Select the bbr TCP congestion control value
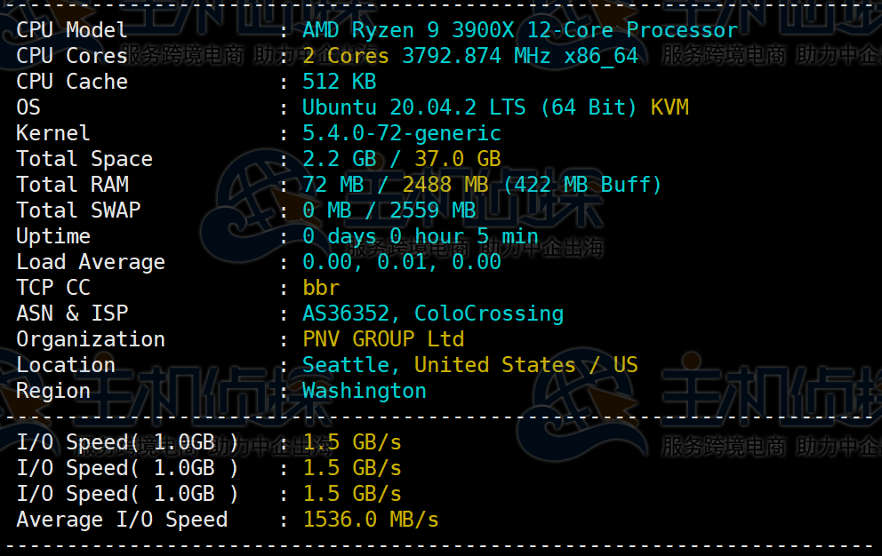882x556 pixels. click(320, 287)
